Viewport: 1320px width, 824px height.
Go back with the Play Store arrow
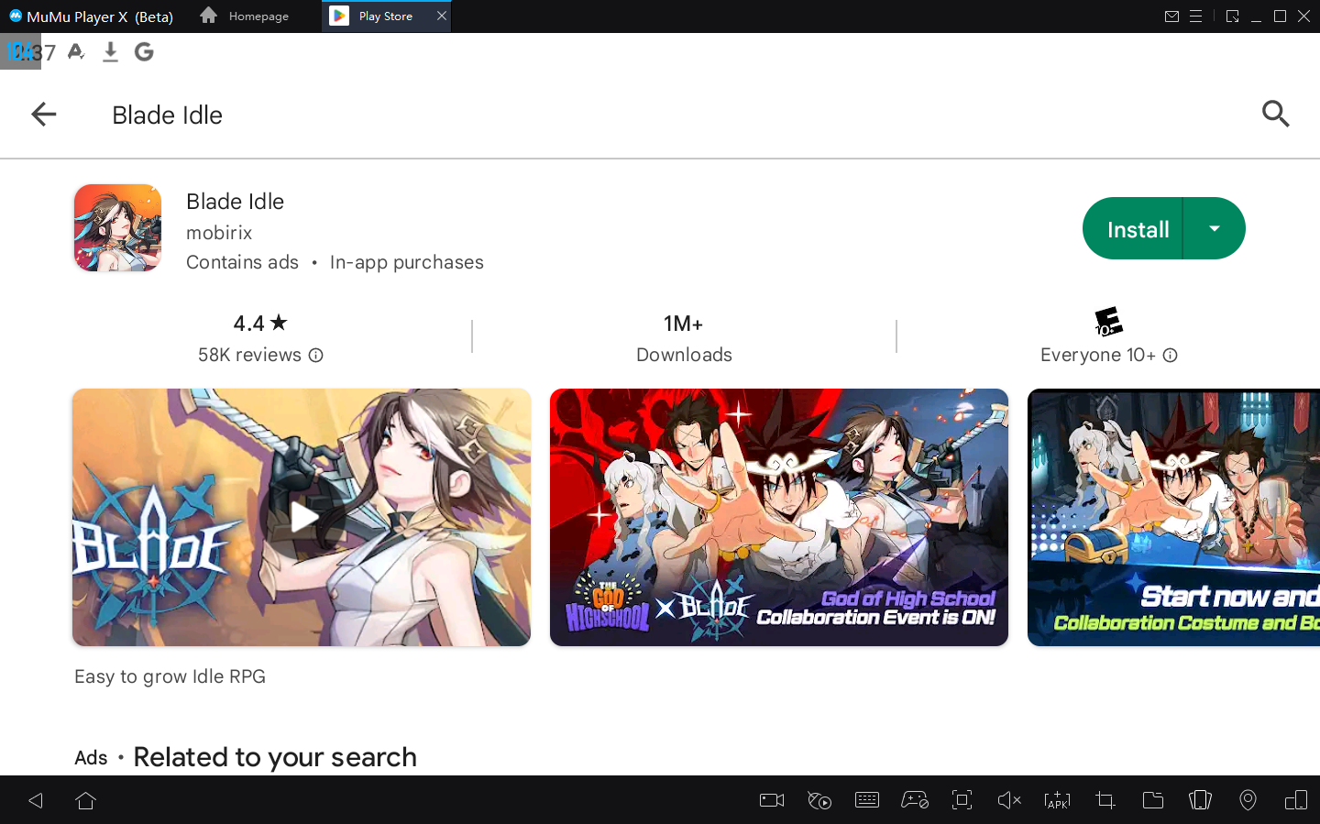[43, 115]
